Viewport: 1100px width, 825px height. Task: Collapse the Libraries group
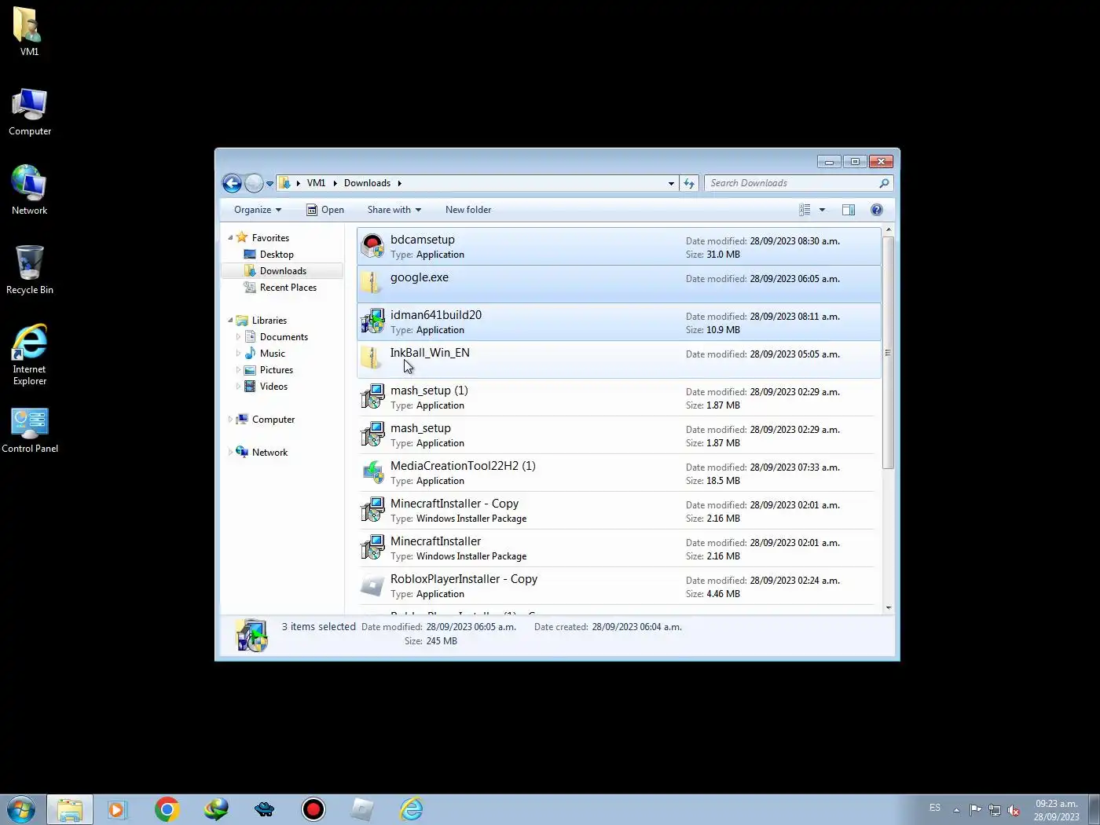click(230, 321)
